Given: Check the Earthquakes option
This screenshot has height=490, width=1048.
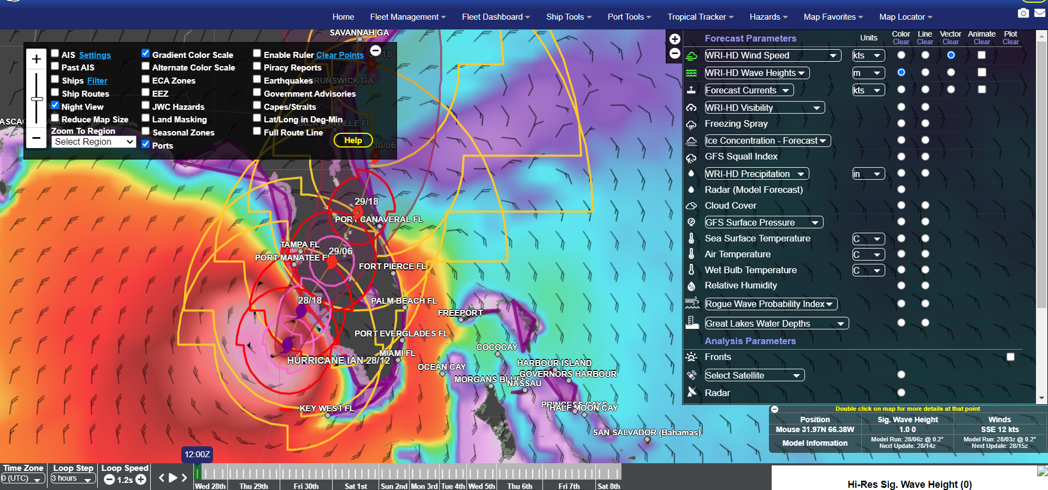Looking at the screenshot, I should [257, 79].
